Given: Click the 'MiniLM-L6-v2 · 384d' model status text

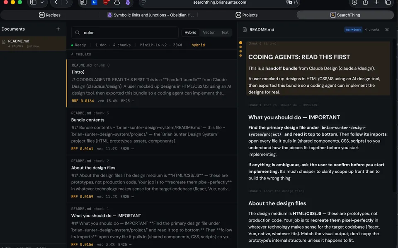Looking at the screenshot, I should pos(161,45).
